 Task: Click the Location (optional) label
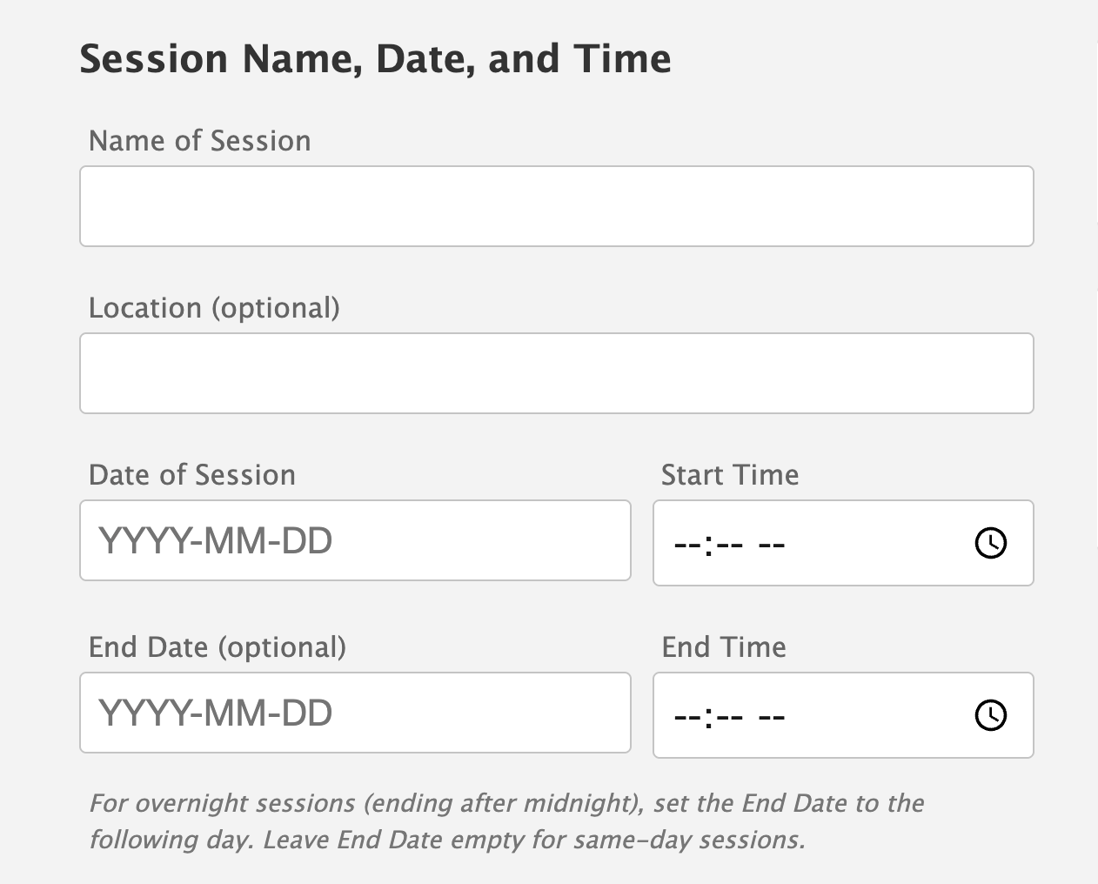(x=214, y=307)
